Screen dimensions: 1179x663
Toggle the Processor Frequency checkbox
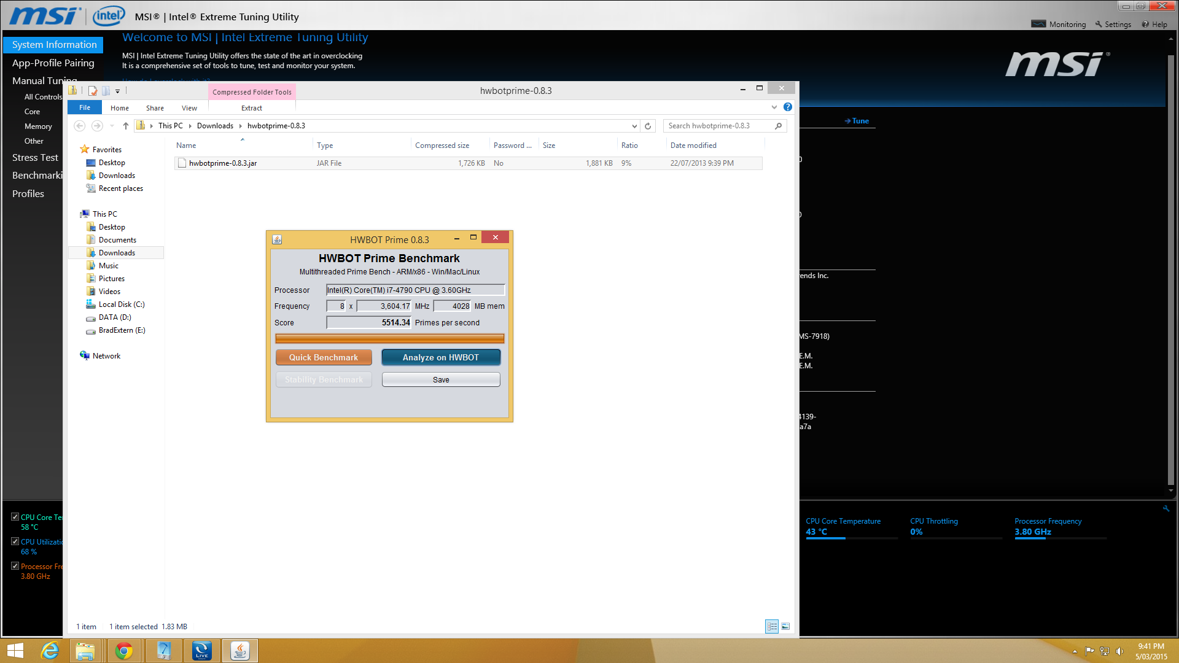point(15,566)
